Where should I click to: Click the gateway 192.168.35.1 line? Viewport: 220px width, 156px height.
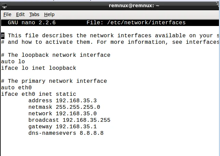[x=63, y=127]
